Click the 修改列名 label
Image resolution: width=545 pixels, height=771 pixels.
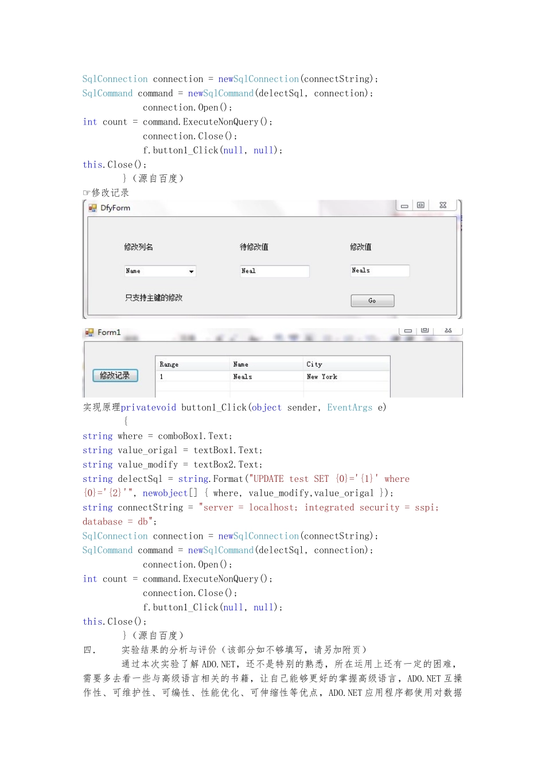pos(139,247)
